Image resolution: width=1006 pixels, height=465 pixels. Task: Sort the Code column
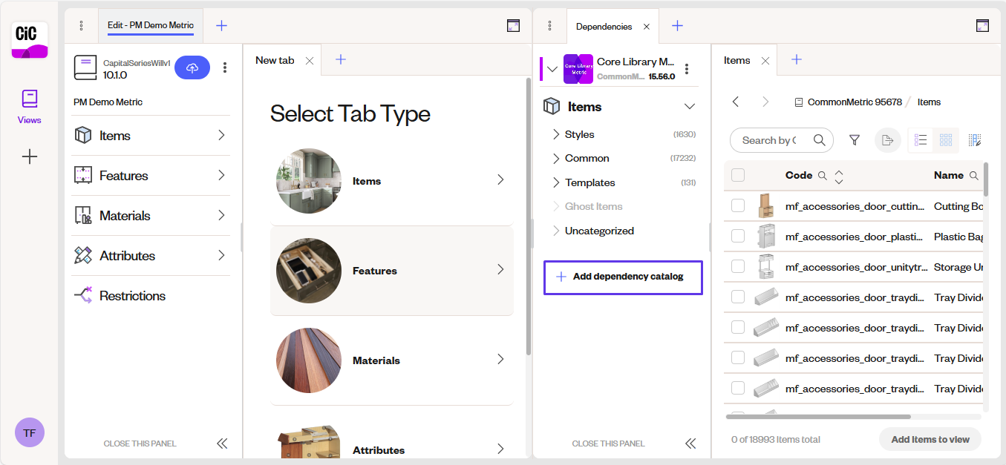(839, 176)
